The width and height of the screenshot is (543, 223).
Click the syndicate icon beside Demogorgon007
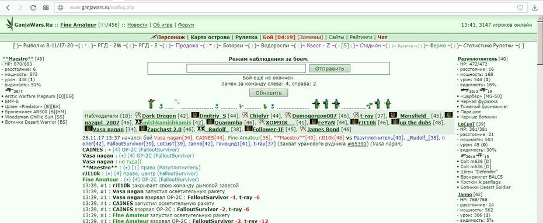coord(288,115)
